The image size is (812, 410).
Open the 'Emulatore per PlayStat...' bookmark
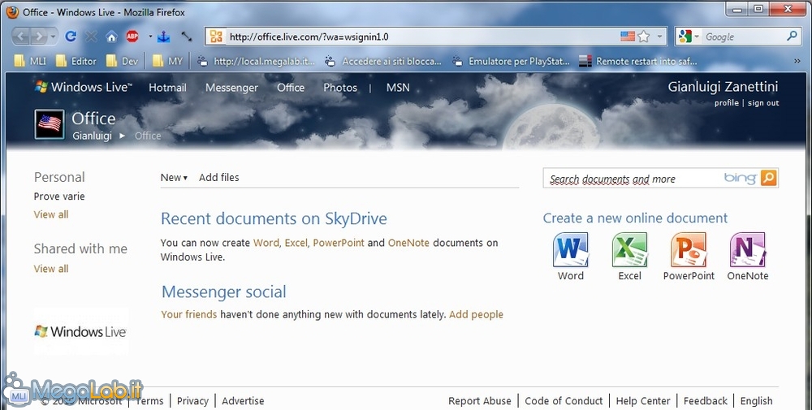(511, 61)
